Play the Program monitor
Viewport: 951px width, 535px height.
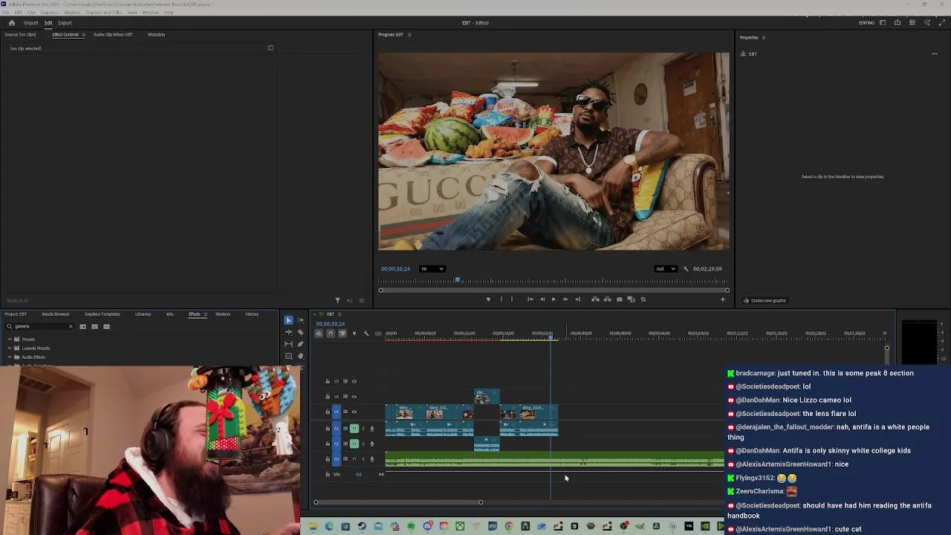553,299
